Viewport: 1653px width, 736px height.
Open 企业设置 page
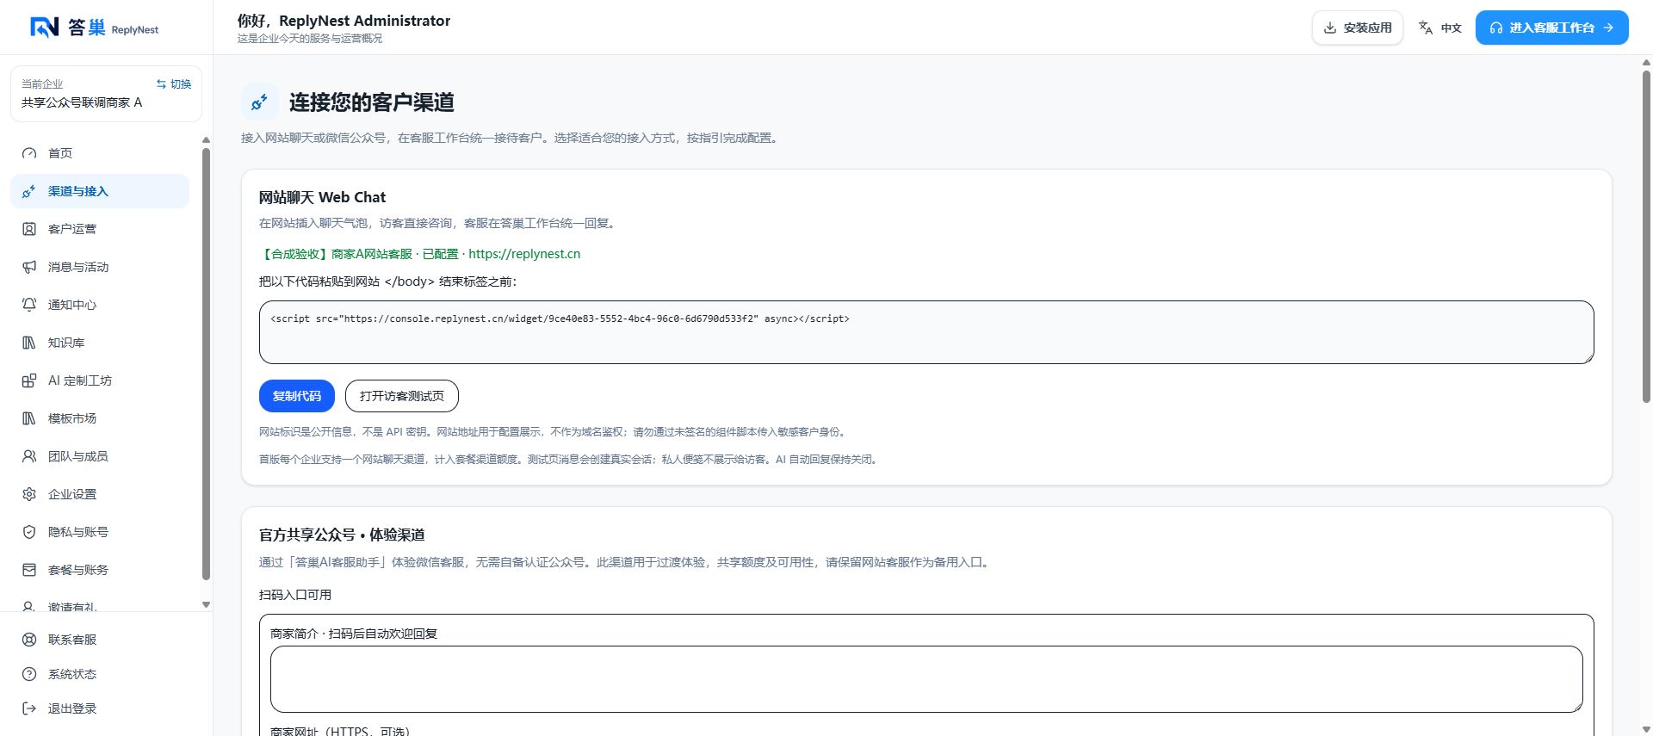click(100, 494)
